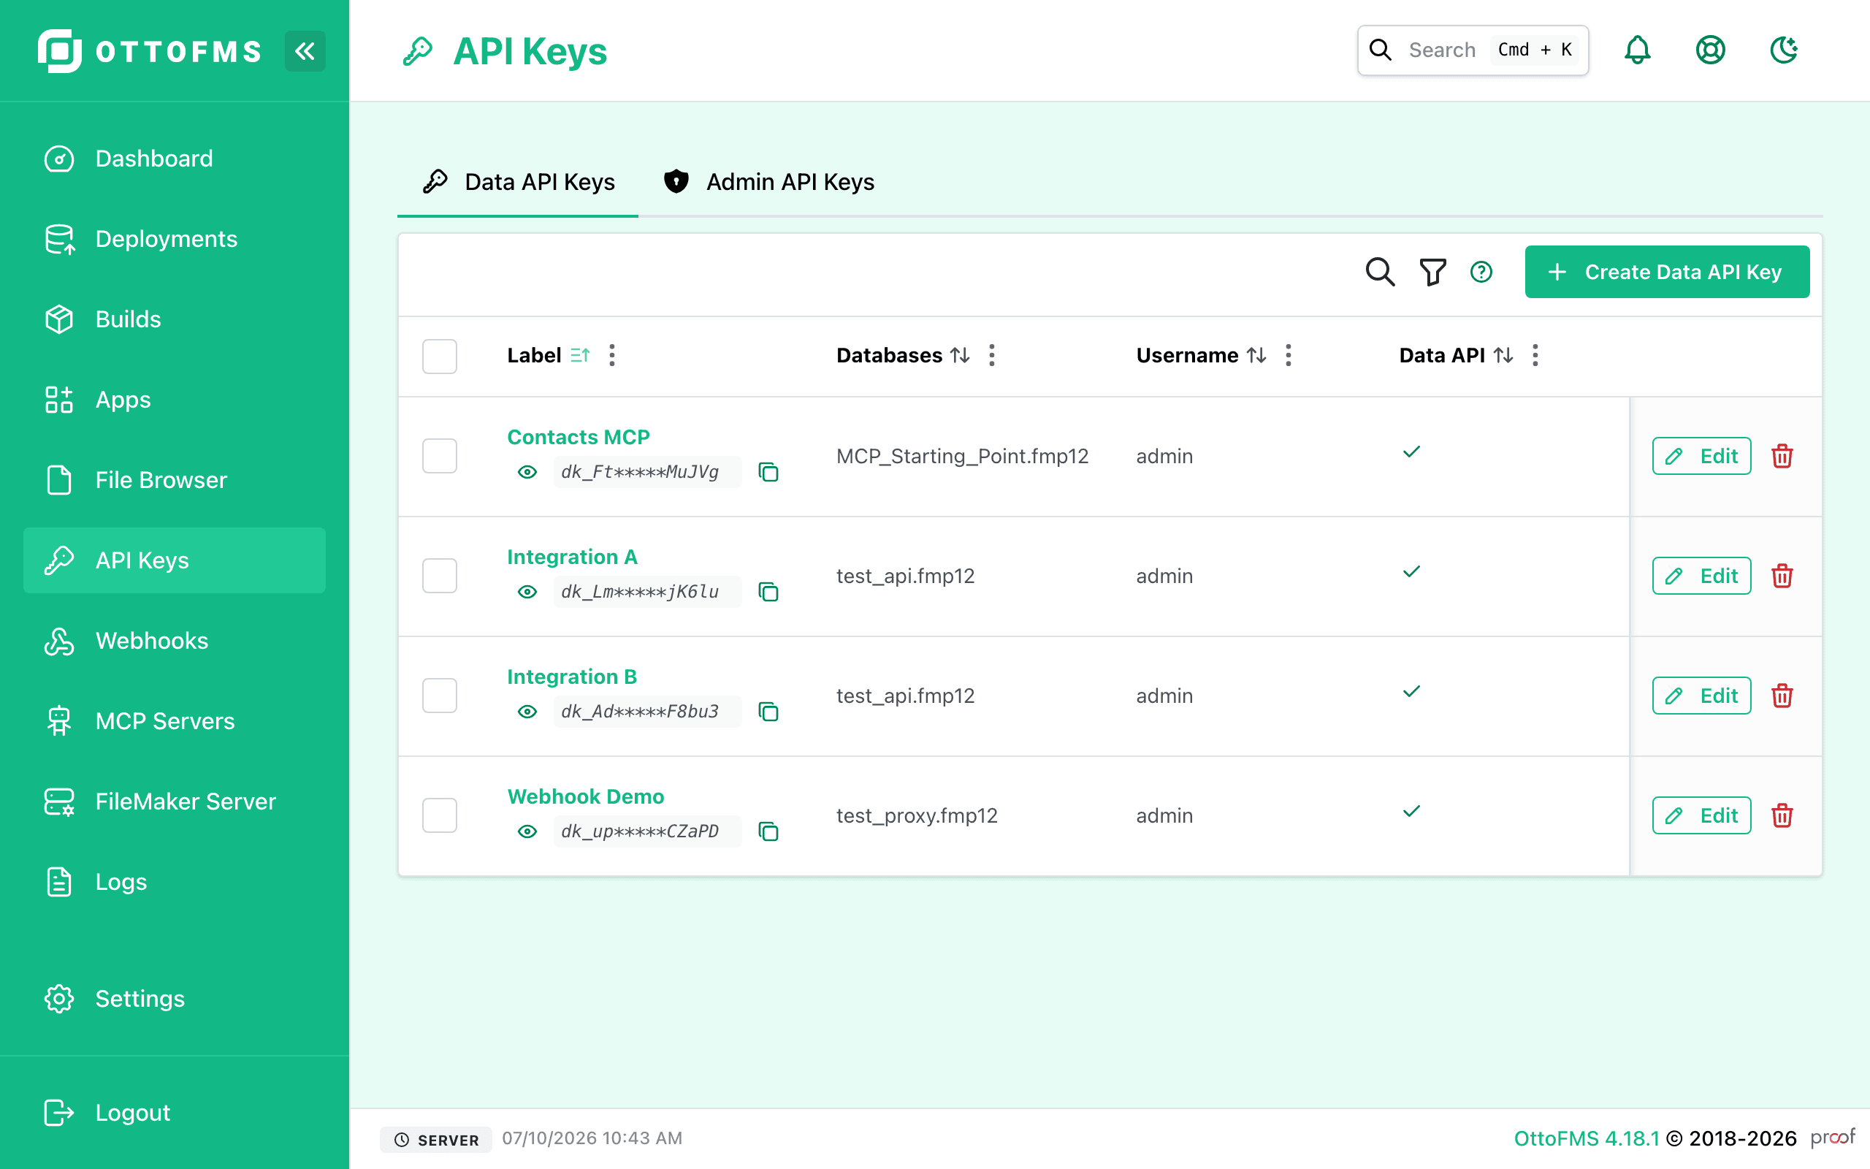Click the OttoFMS logo icon

tap(59, 51)
